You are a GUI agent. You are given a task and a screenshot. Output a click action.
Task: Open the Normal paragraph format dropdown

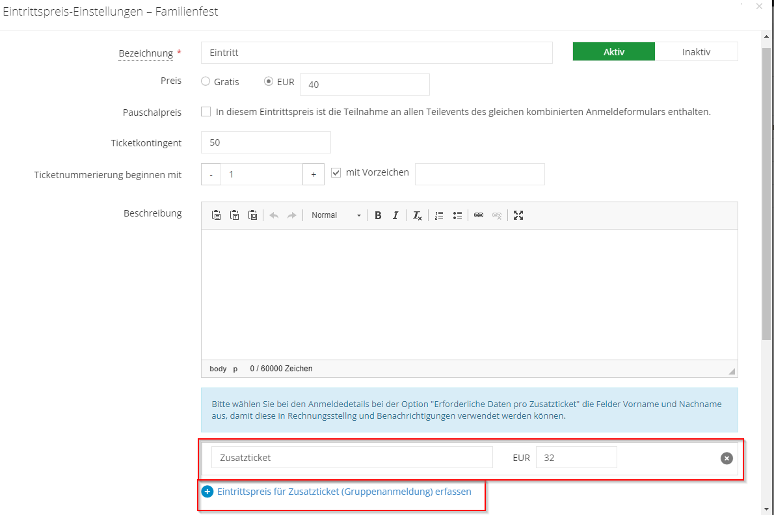[336, 215]
